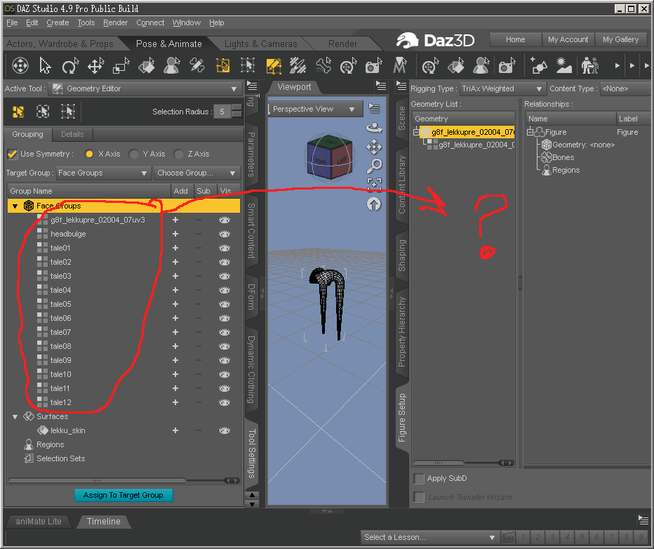Open the Viewport pane options menu
This screenshot has height=549, width=654.
381,86
